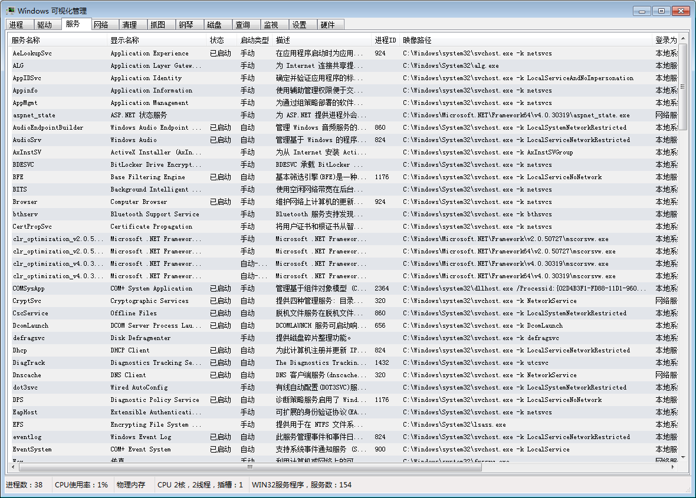This screenshot has height=498, width=696.
Task: Click the vertical scrollbar thumb
Action: pos(682,85)
